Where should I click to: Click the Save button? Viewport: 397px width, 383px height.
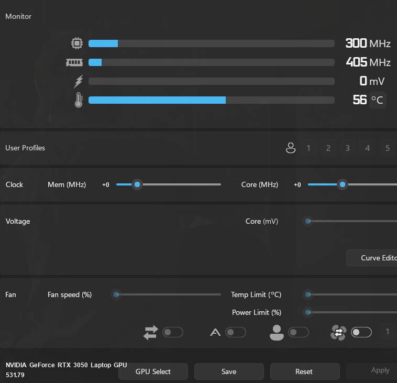tap(229, 371)
